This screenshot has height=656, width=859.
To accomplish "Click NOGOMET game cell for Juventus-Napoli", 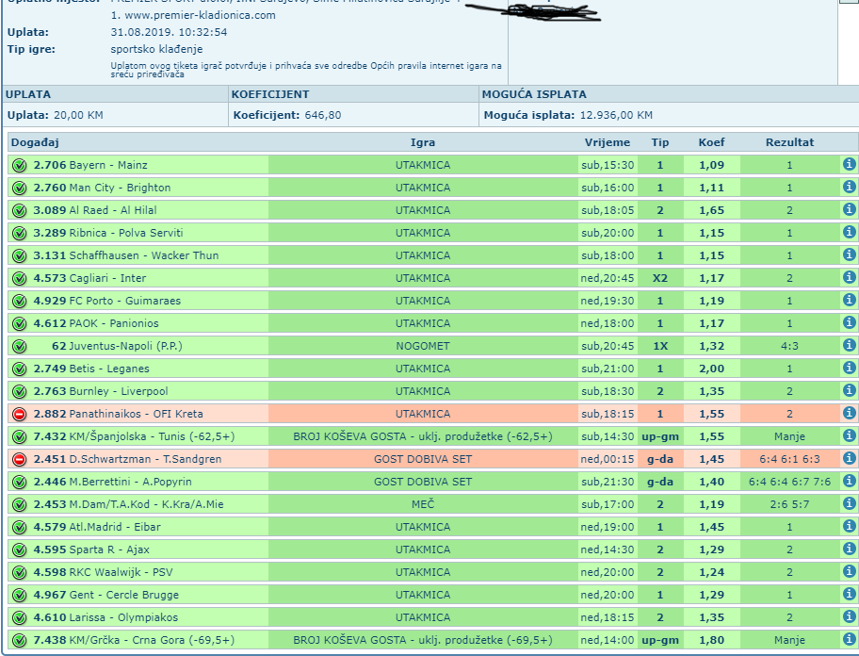I will coord(422,346).
